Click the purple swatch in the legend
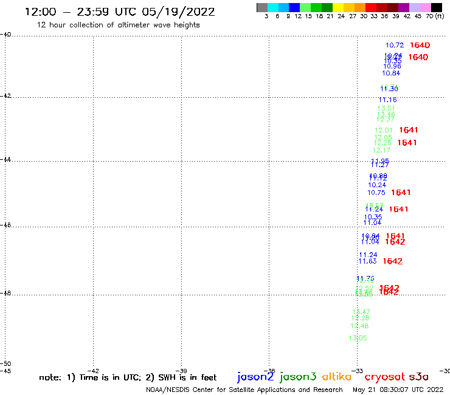The height and width of the screenshot is (395, 450). point(404,7)
